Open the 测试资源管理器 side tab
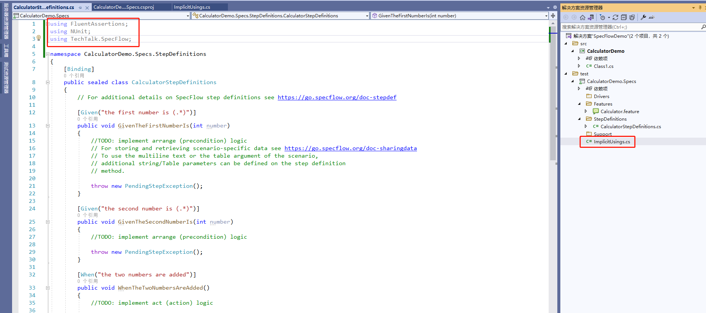The height and width of the screenshot is (313, 706). (6, 78)
